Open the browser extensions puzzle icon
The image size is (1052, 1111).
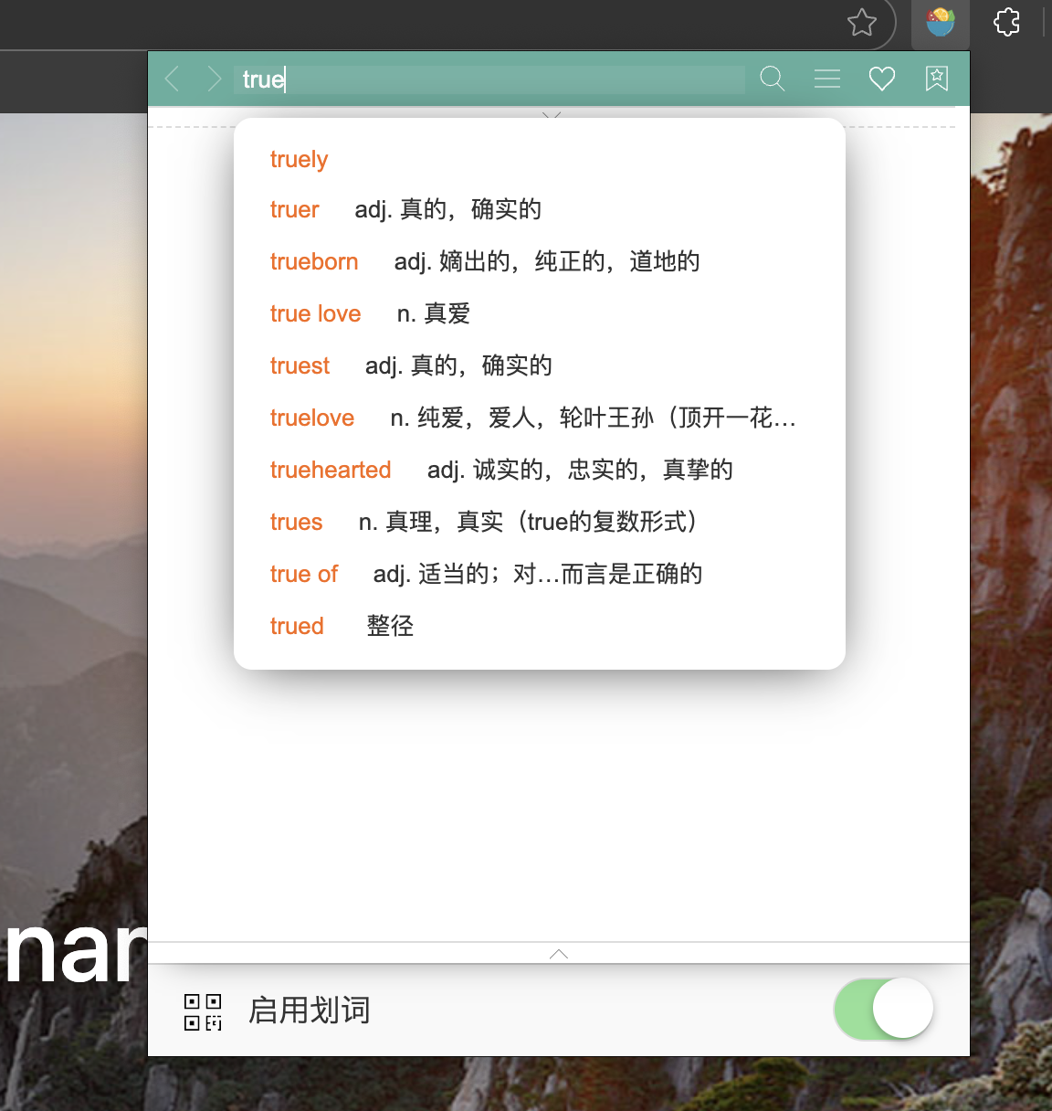[1006, 22]
